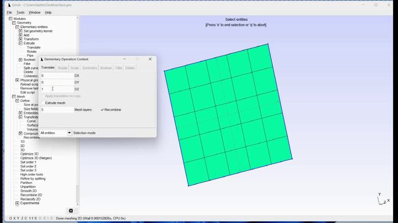Click the DY input field
Image resolution: width=398 pixels, height=223 pixels.
(57, 82)
